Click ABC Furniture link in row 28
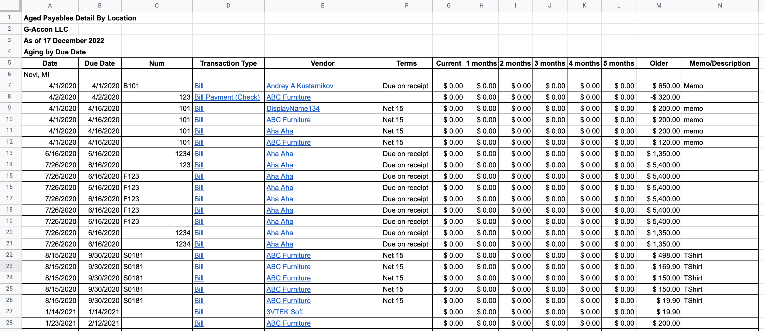This screenshot has width=764, height=331. pyautogui.click(x=288, y=323)
